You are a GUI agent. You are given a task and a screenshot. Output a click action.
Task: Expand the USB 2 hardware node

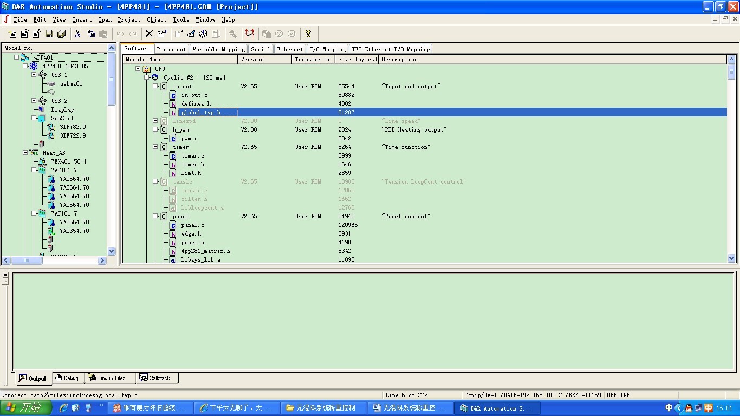(34, 101)
